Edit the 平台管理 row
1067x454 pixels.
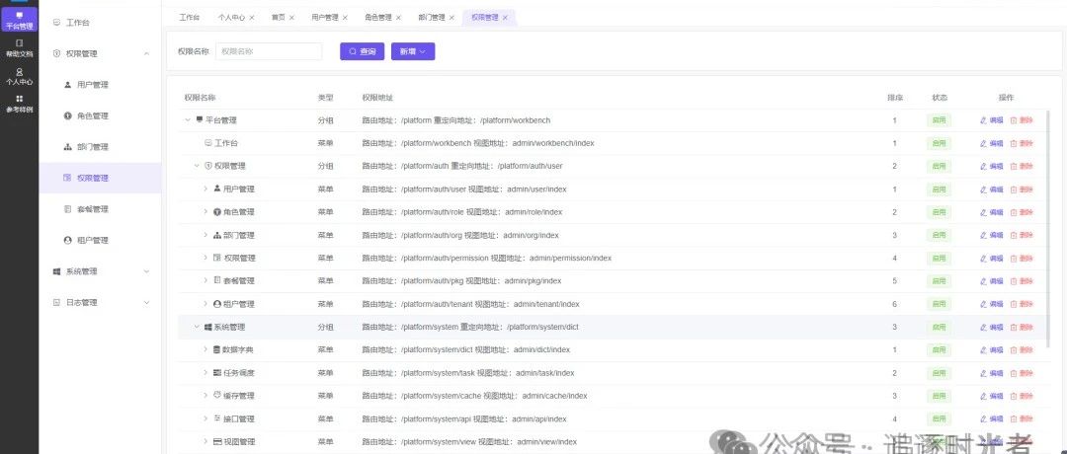pos(992,120)
